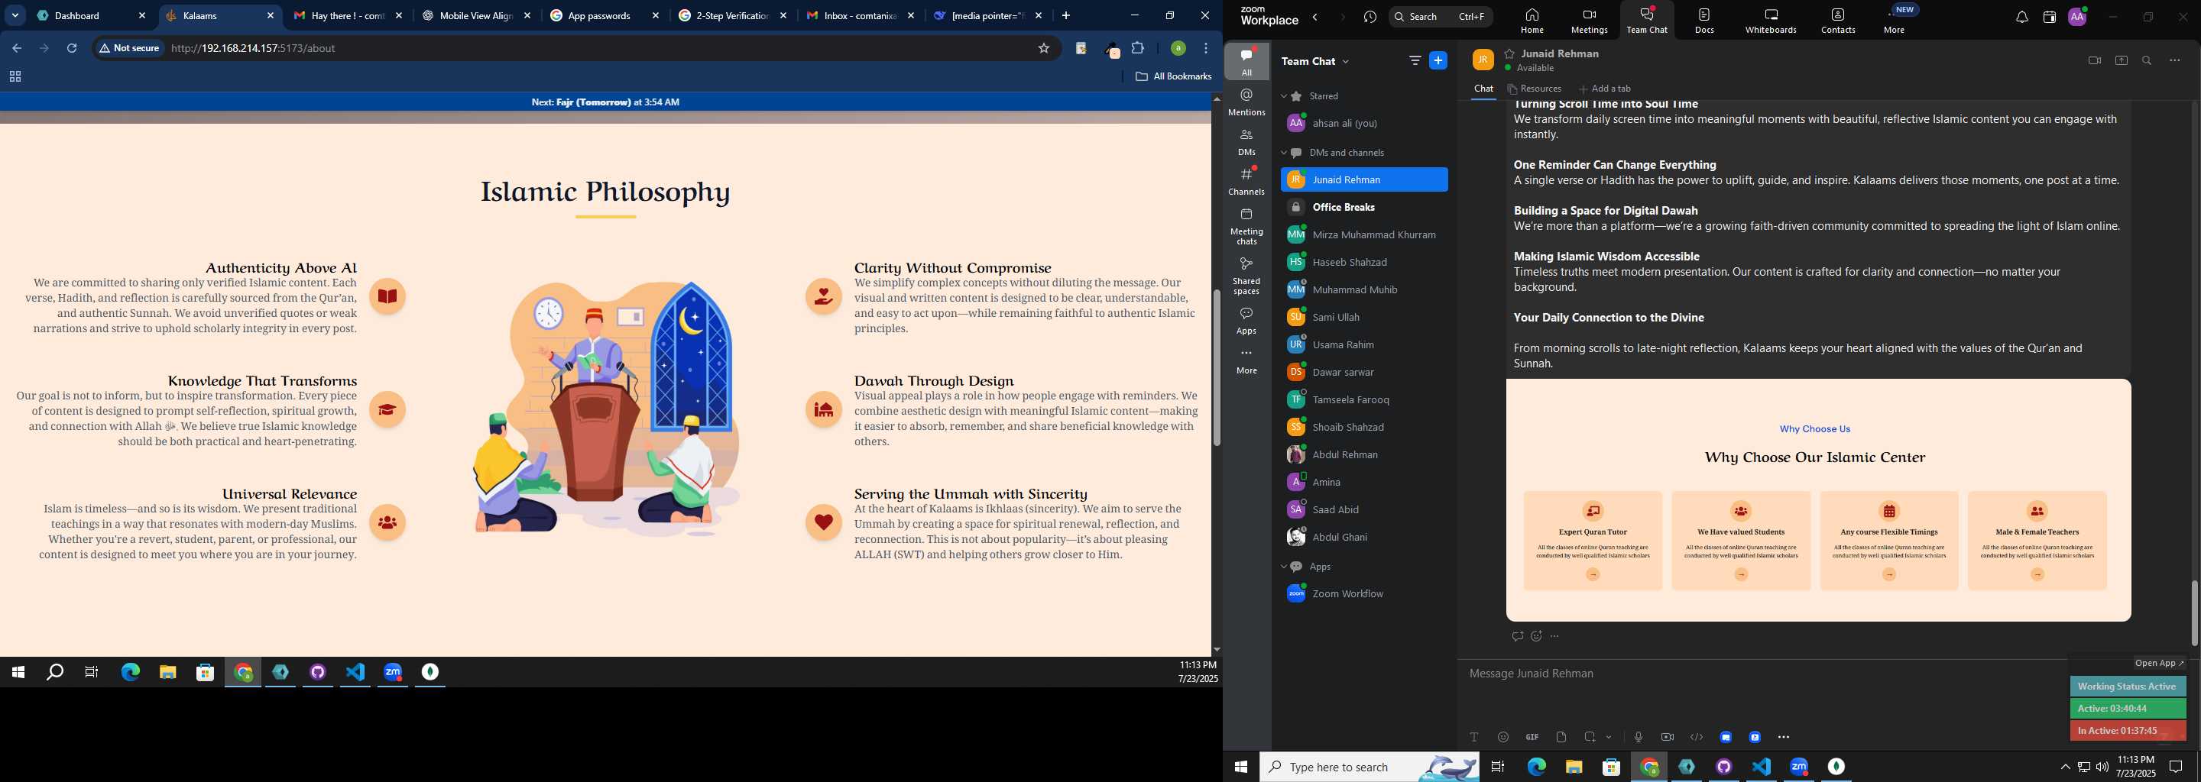Open the chat list filter
Image resolution: width=2201 pixels, height=782 pixels.
coord(1415,60)
